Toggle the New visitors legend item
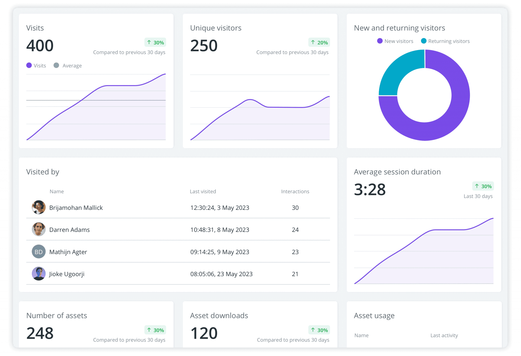 (x=395, y=41)
